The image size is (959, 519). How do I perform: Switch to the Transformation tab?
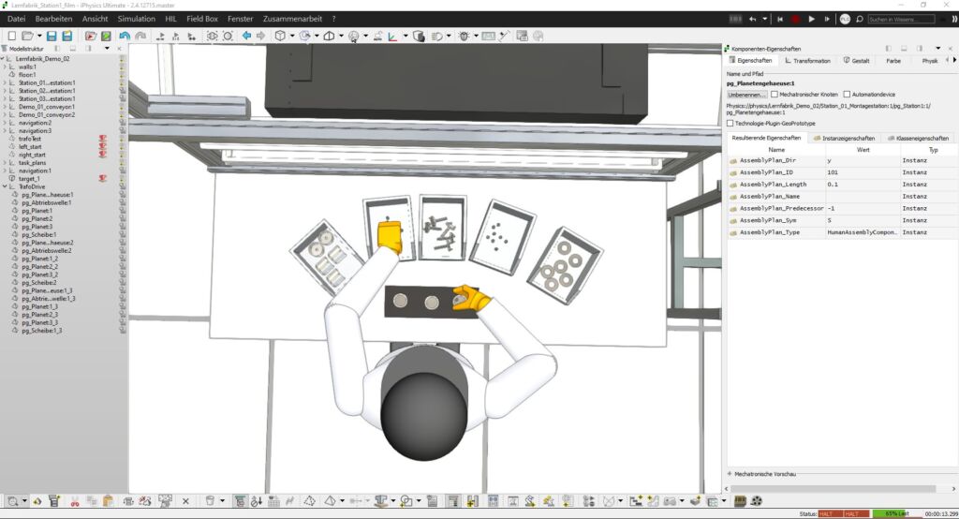(807, 60)
